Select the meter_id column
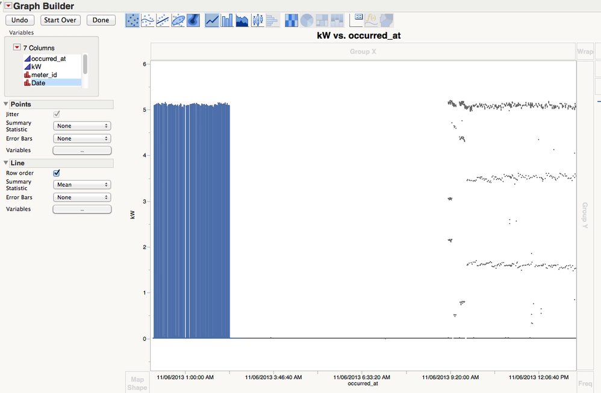This screenshot has height=393, width=601. click(52, 75)
